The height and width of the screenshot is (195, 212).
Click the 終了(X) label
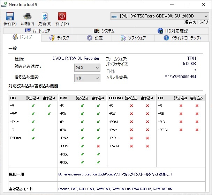[62, 23]
